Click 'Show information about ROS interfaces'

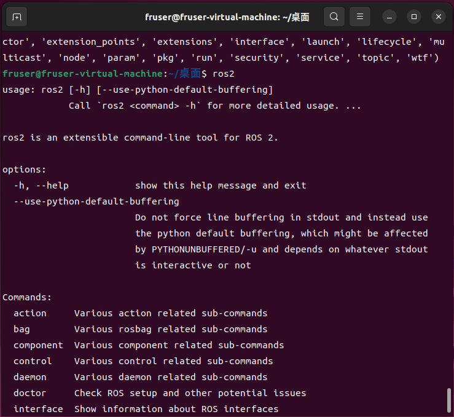click(x=176, y=409)
